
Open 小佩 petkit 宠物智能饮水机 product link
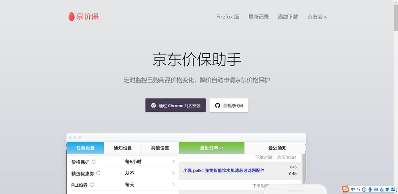(x=223, y=171)
